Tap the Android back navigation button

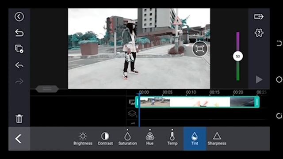[x=279, y=43]
